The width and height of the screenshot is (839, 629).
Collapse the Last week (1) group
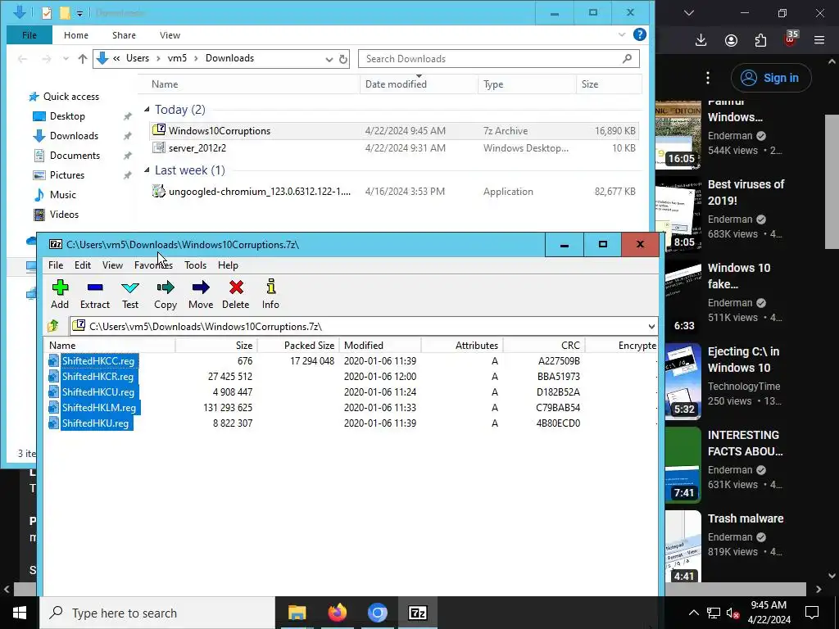(147, 170)
